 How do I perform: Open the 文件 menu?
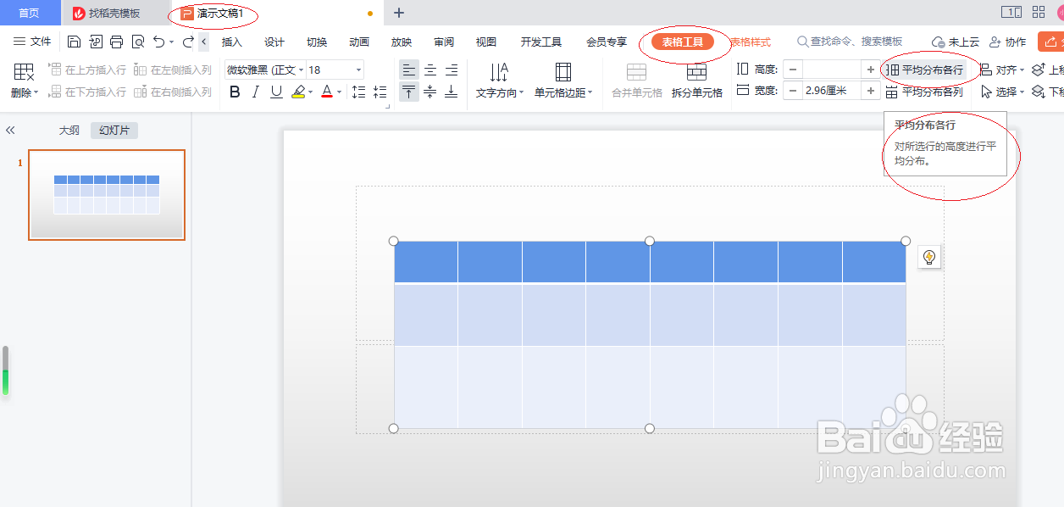coord(33,42)
